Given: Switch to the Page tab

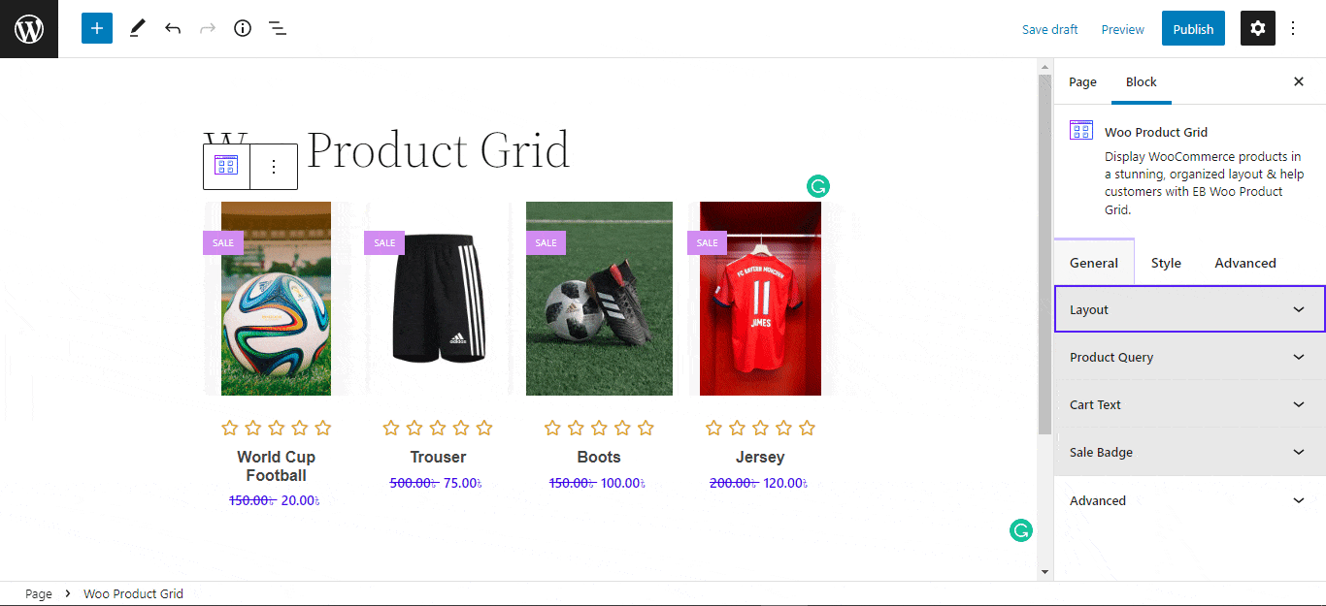Looking at the screenshot, I should tap(1082, 81).
